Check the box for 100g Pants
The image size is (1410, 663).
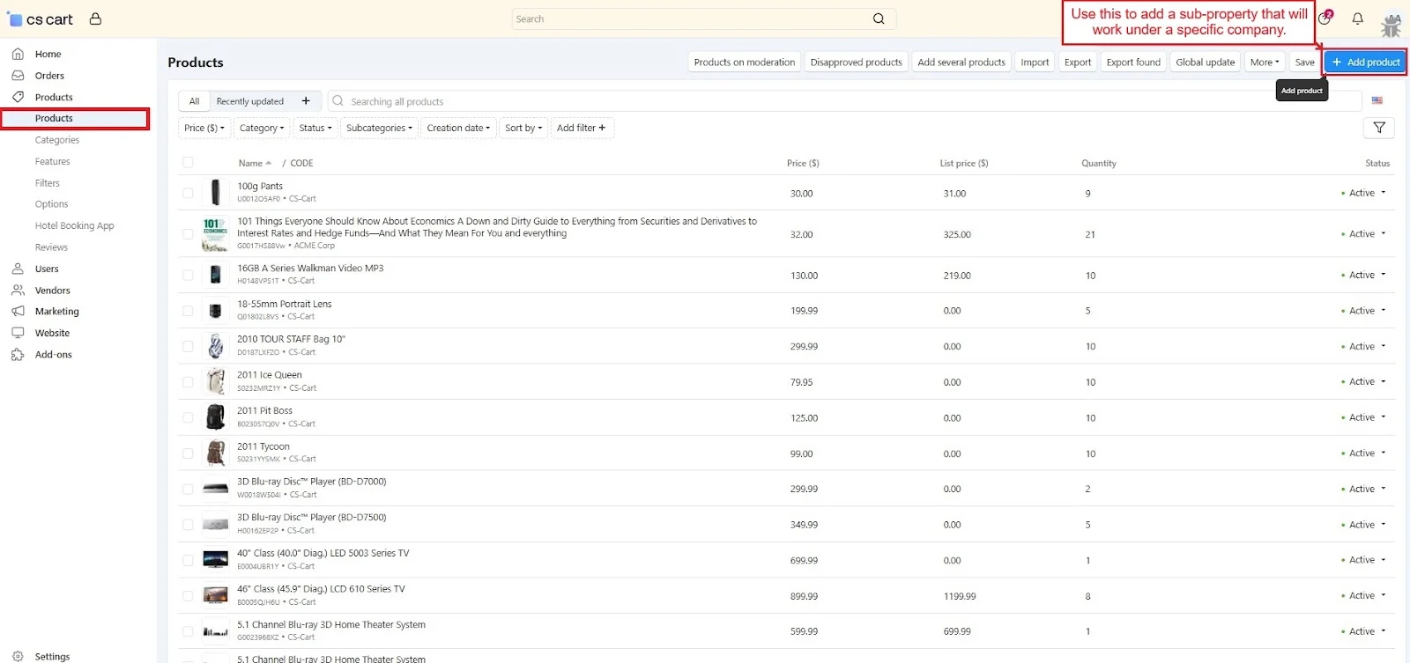pos(188,193)
